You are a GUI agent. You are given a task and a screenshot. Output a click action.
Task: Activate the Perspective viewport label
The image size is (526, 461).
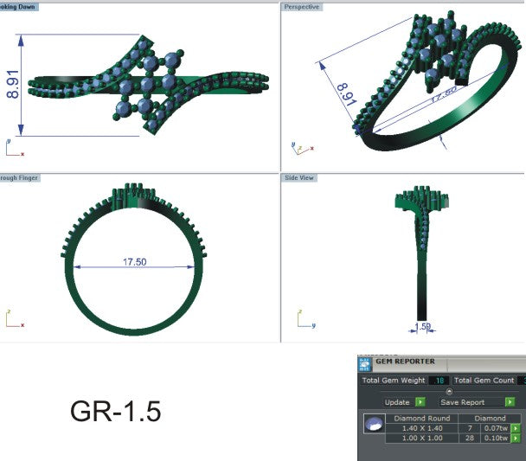pos(302,7)
